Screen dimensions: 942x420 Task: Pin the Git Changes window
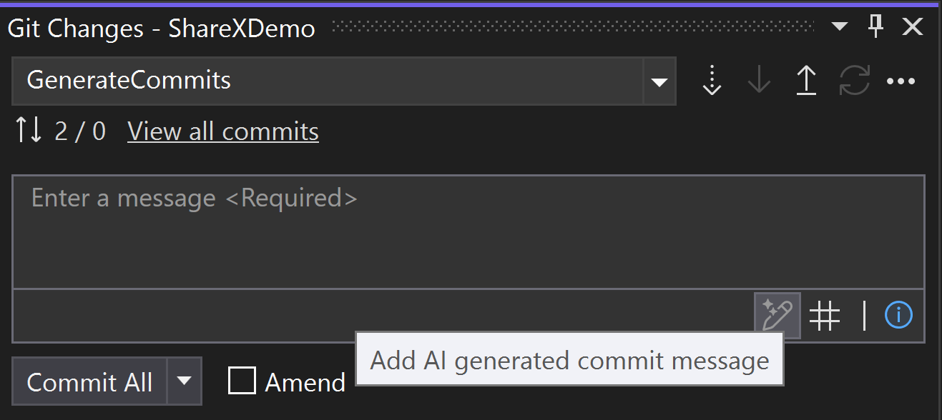click(x=875, y=27)
